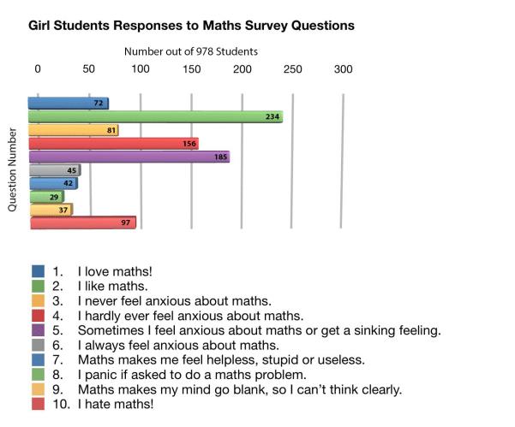Click the legend swatch beside "I never feel anxious"
Screen dimensions: 515x427
37,300
